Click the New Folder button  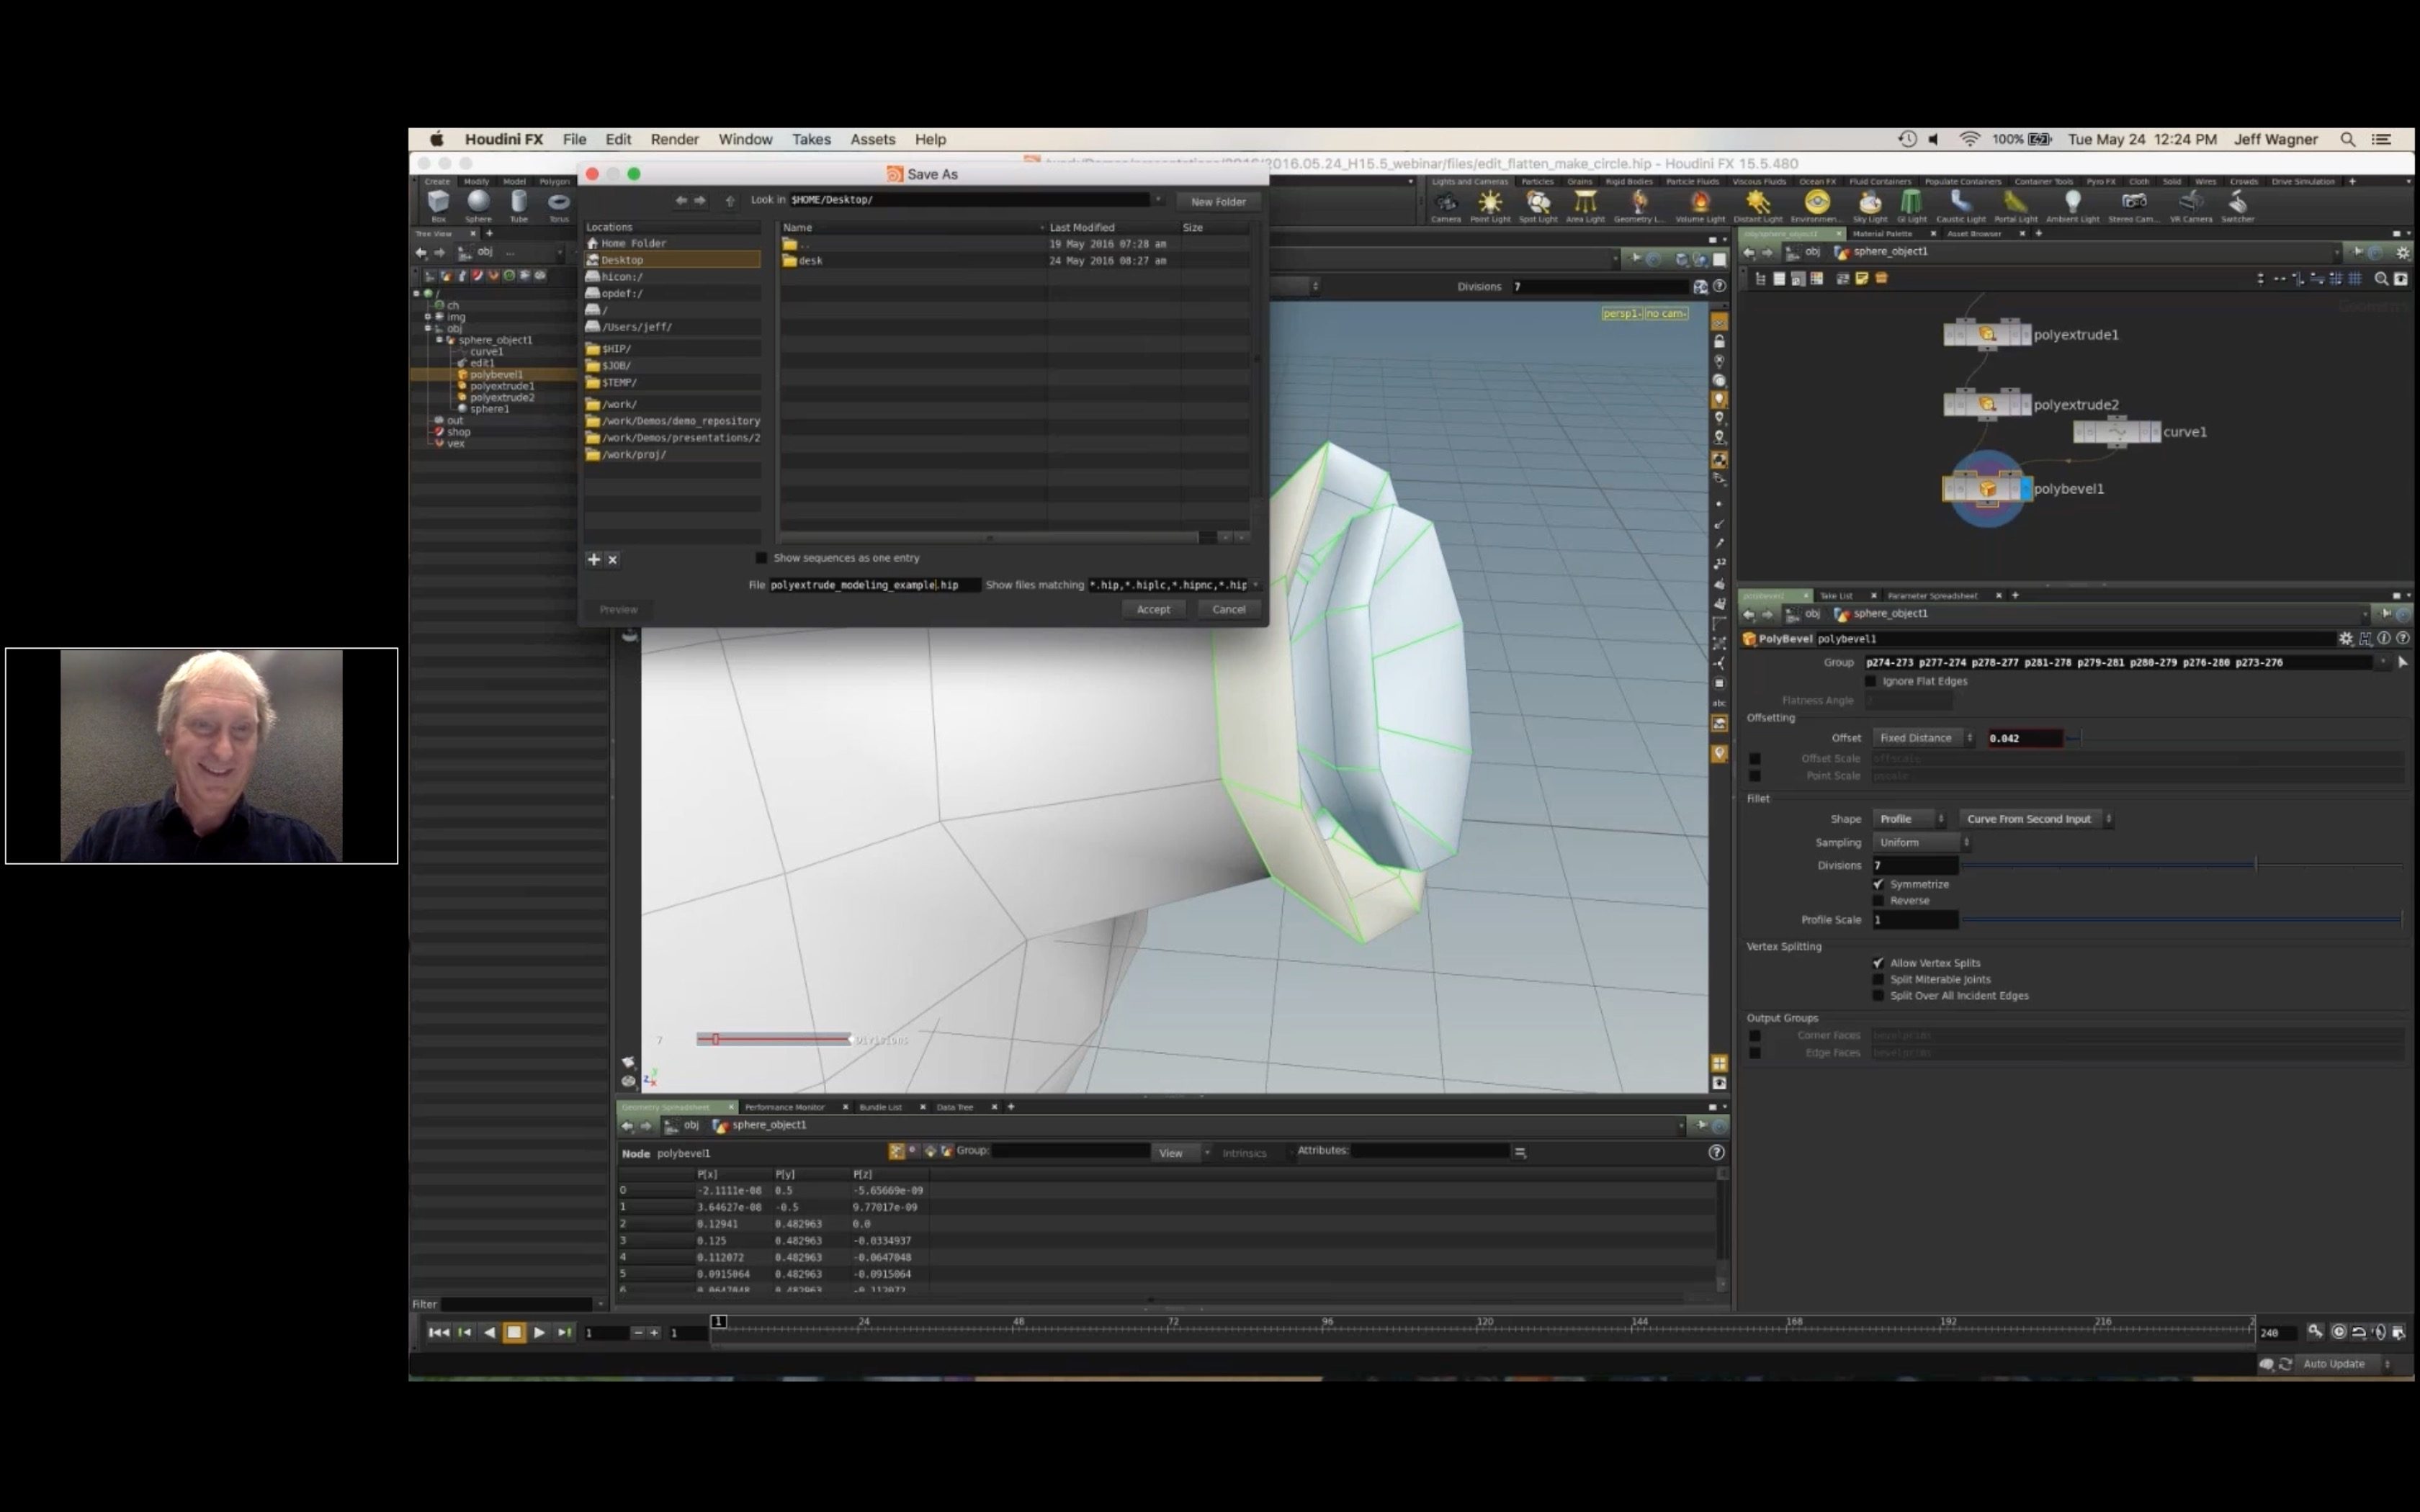(x=1218, y=201)
